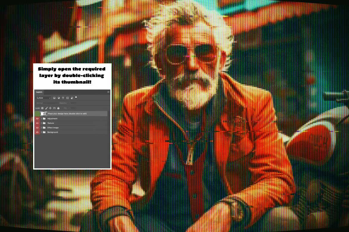This screenshot has width=349, height=232.
Task: Select the pixel layer filter icon
Action: click(x=55, y=98)
